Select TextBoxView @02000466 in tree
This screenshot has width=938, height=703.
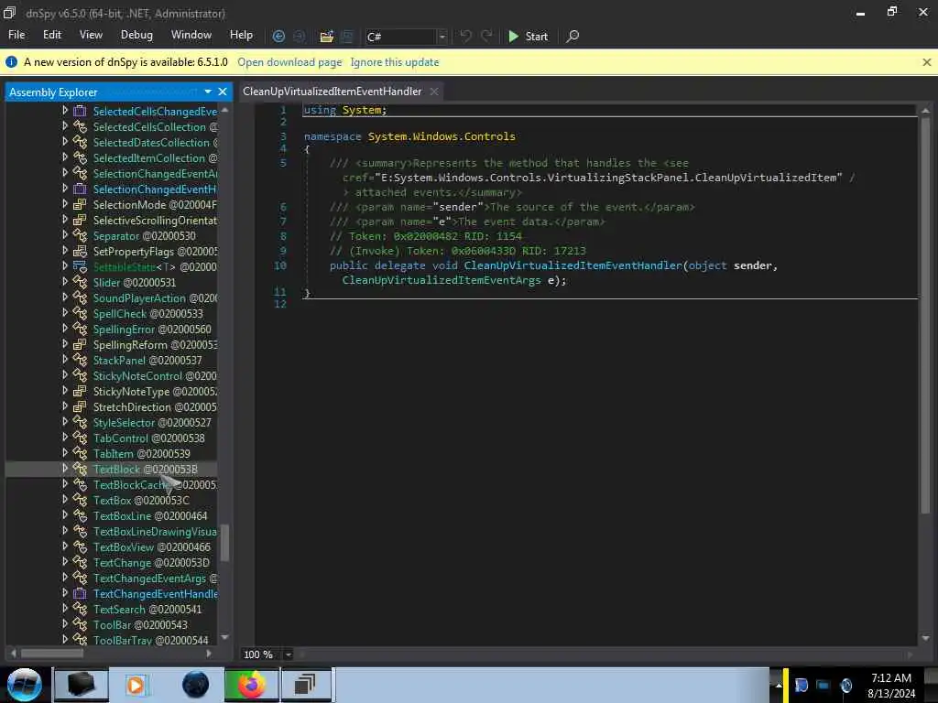pos(152,547)
